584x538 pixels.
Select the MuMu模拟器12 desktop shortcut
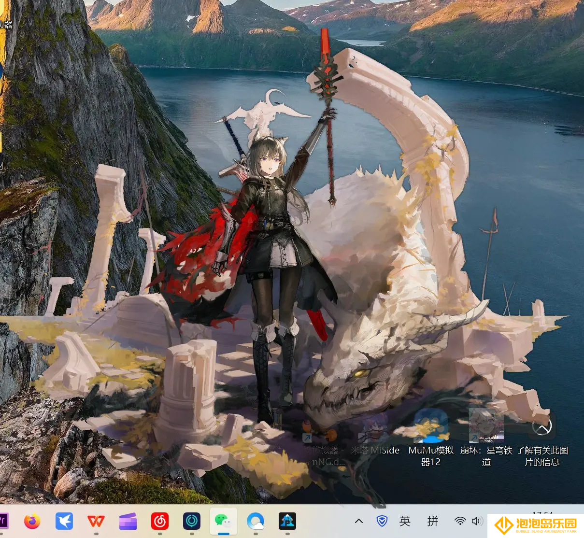pos(431,438)
